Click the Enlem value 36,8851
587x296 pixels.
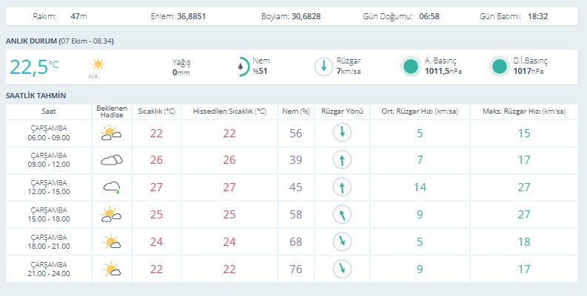pos(191,16)
